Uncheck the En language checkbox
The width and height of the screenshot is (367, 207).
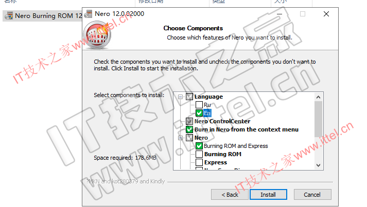click(x=199, y=113)
